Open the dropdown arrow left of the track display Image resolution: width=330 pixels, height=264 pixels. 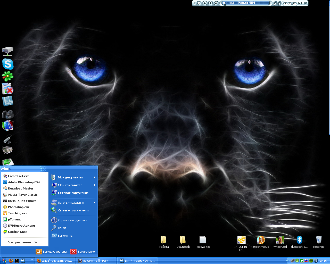click(x=220, y=3)
